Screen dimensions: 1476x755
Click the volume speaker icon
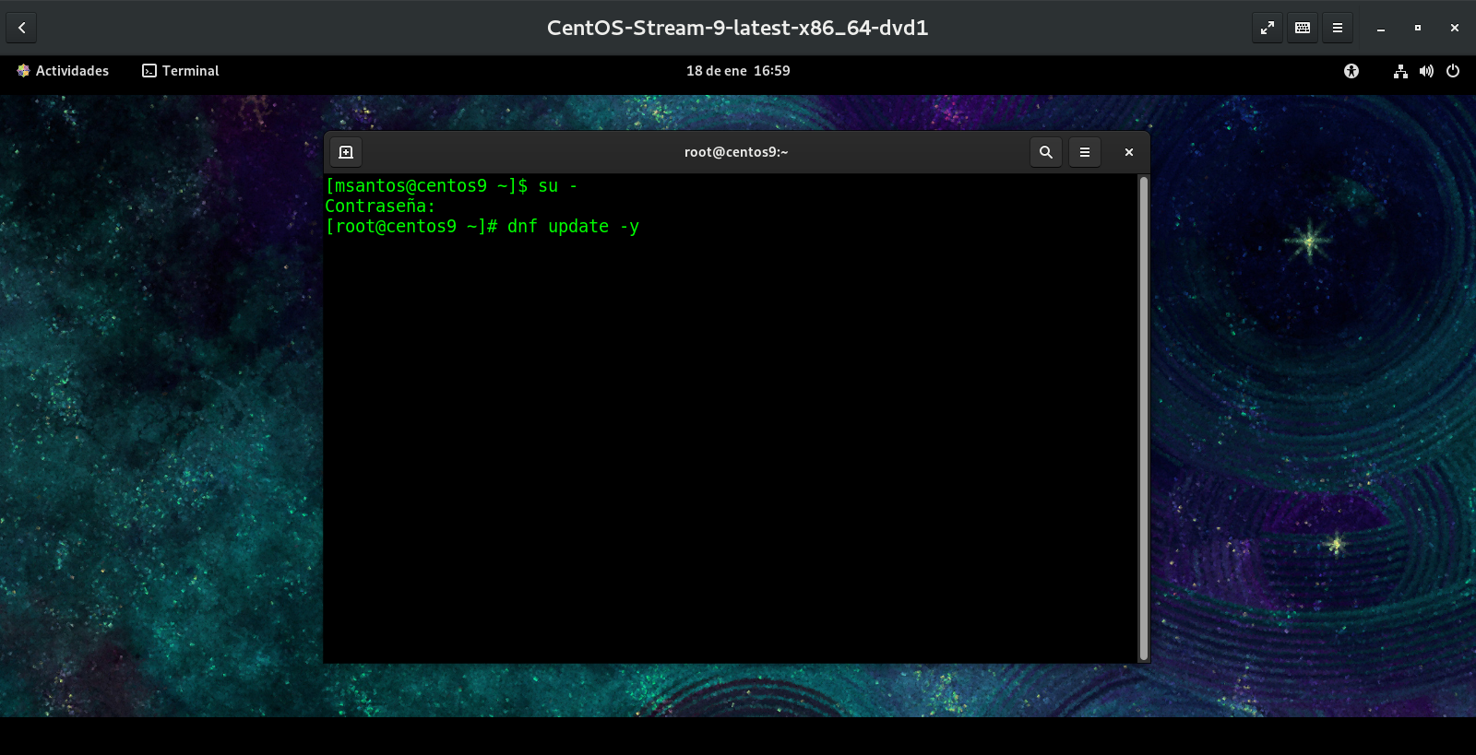click(x=1426, y=71)
